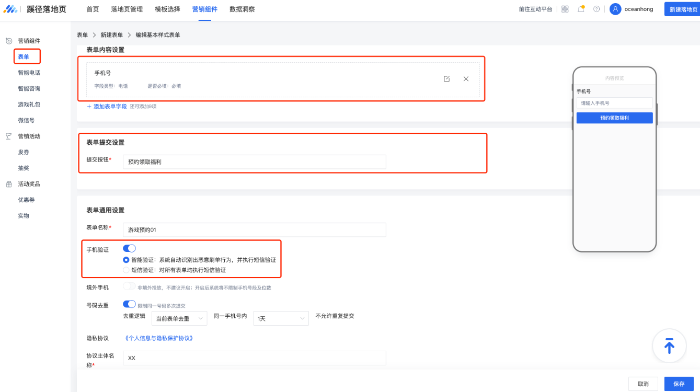The height and width of the screenshot is (392, 700).
Task: Select 游戏礼包 in the sidebar
Action: click(x=29, y=105)
